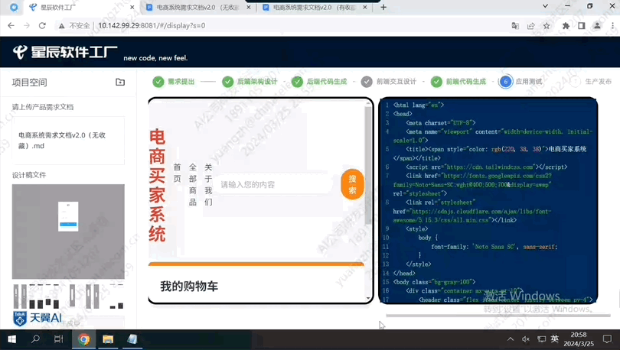The height and width of the screenshot is (350, 620).
Task: Click the browser forward arrow
Action: pos(27,26)
